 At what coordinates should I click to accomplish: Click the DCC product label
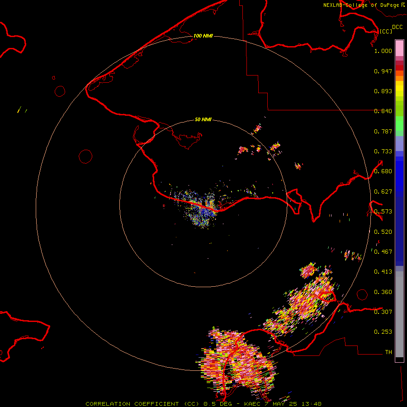pos(398,27)
